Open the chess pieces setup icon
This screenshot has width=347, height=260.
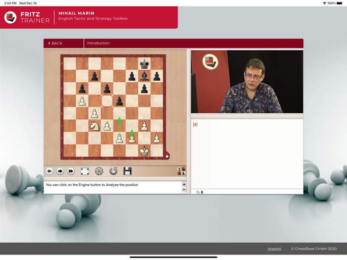[x=181, y=171]
